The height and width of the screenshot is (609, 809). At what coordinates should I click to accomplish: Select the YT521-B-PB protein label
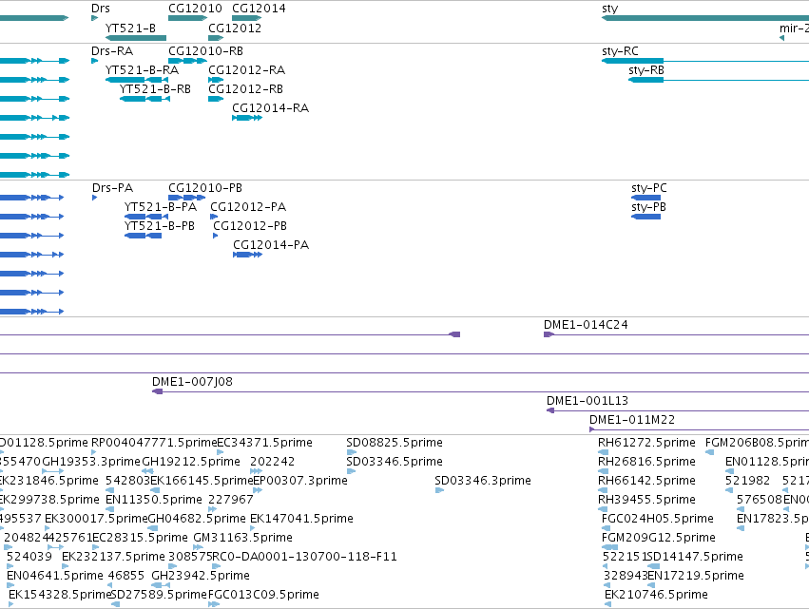(160, 226)
